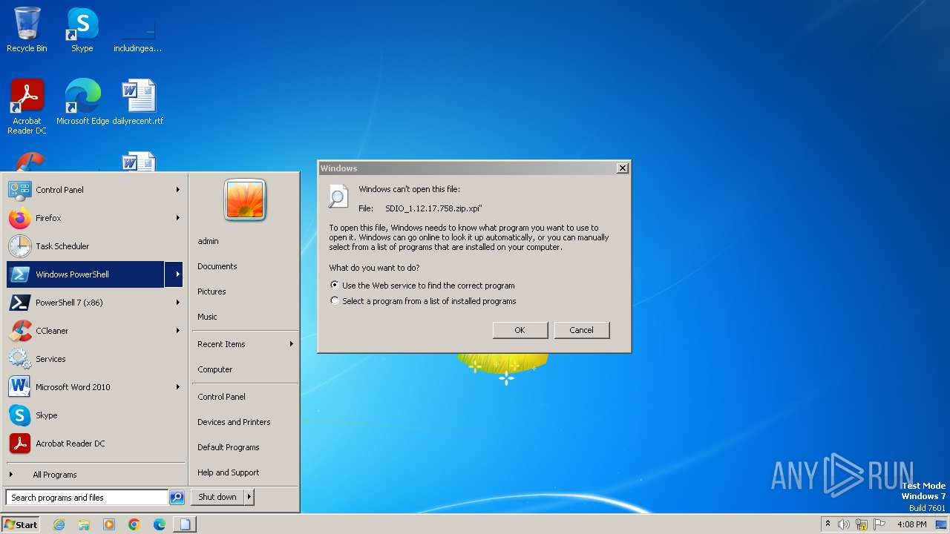Open the Shut down options arrow
Screen dimensions: 950x534
point(249,497)
